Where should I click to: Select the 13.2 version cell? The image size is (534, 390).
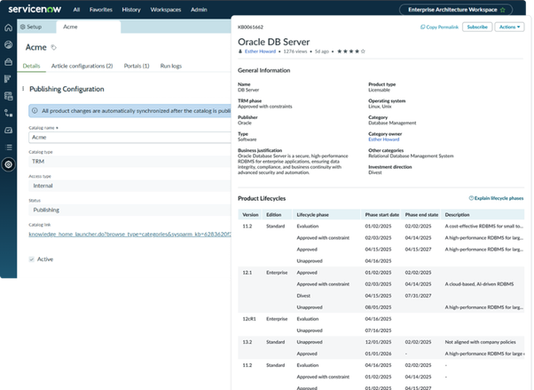[247, 342]
